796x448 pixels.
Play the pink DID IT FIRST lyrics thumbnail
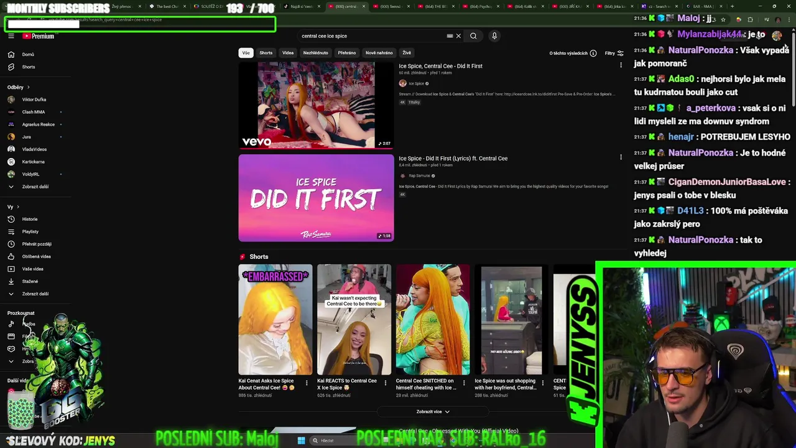[x=316, y=198]
